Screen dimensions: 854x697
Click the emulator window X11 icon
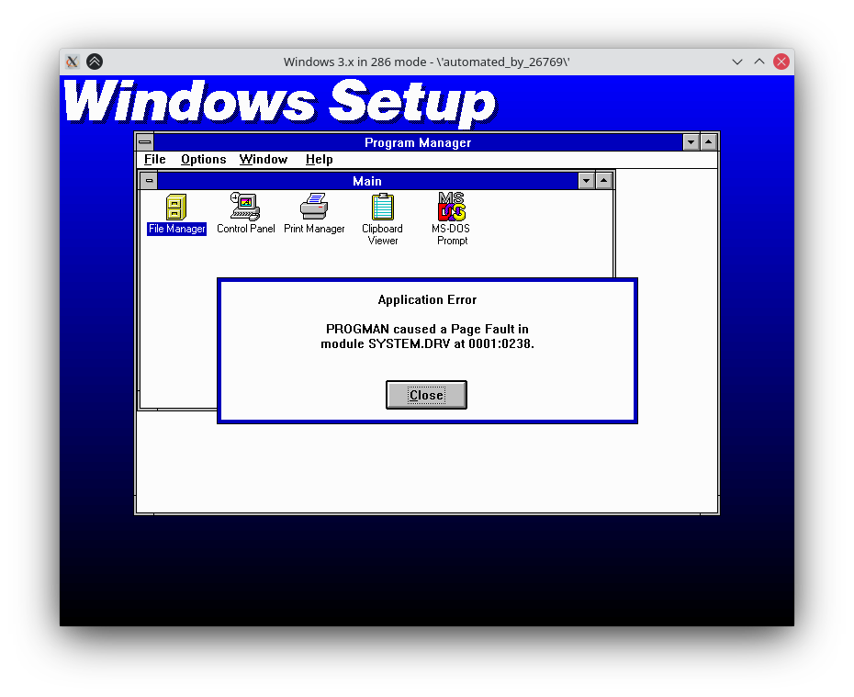[x=72, y=62]
